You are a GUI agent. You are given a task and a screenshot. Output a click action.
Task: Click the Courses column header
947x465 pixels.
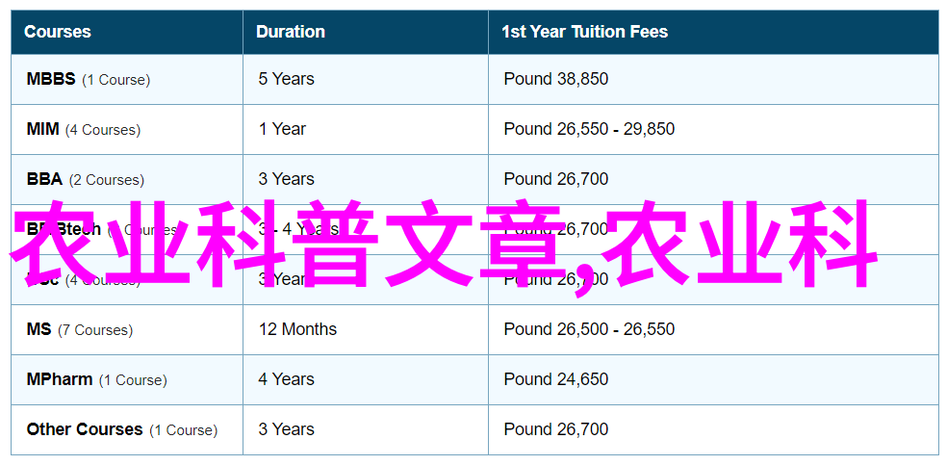coord(58,32)
